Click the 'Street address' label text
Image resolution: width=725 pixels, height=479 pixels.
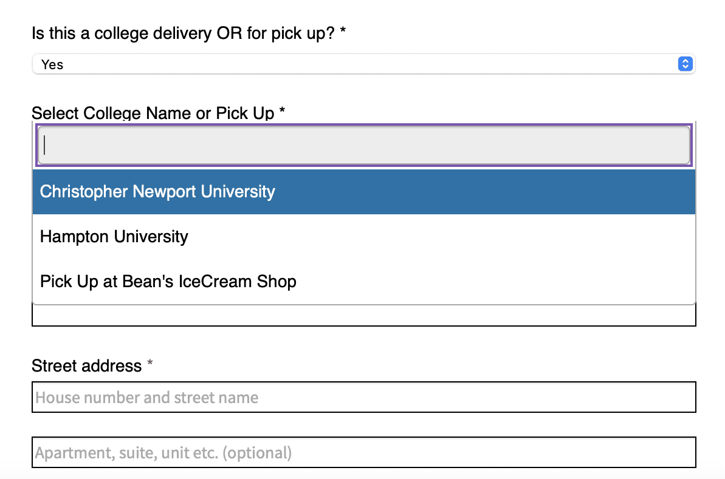[86, 366]
